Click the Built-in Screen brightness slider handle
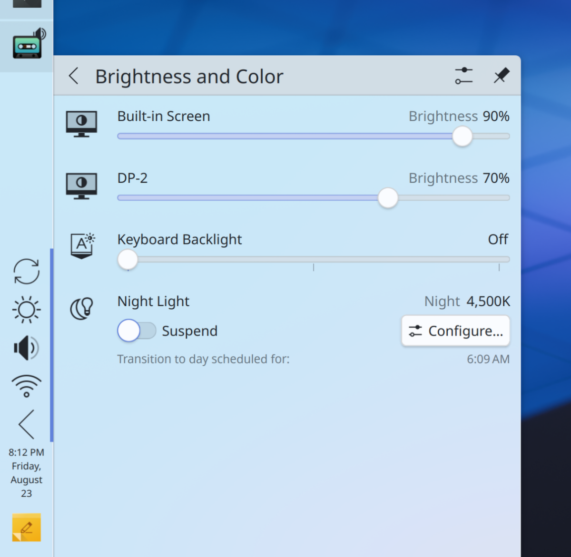 462,137
